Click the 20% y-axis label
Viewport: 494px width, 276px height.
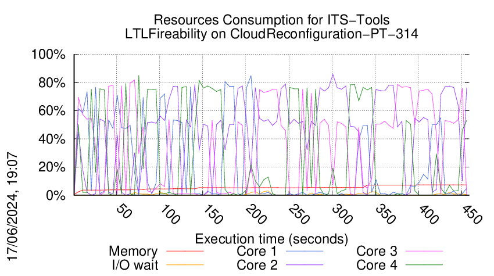(x=52, y=167)
